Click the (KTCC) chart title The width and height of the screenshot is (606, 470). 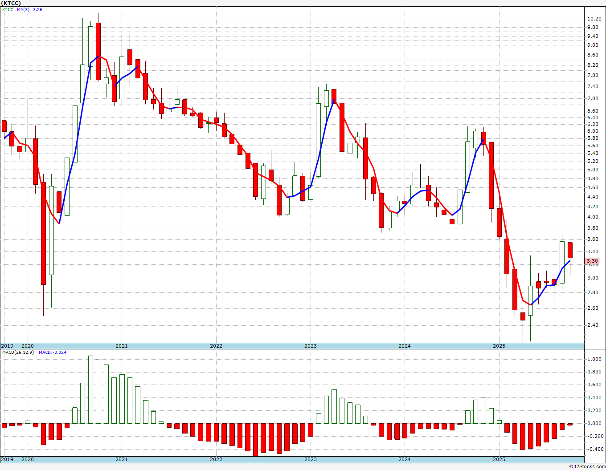pyautogui.click(x=11, y=3)
